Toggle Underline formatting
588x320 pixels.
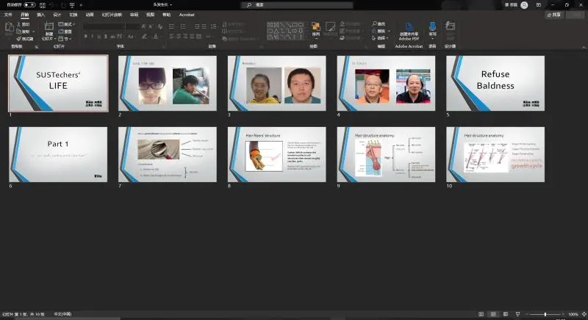(99, 36)
